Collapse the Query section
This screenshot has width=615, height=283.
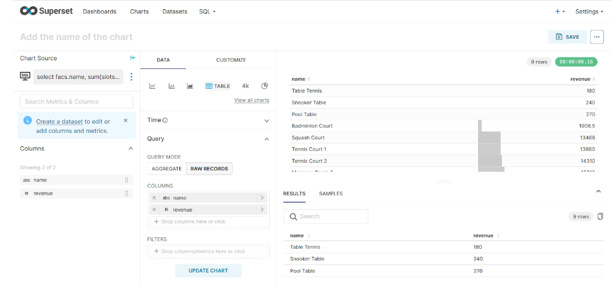pyautogui.click(x=266, y=139)
